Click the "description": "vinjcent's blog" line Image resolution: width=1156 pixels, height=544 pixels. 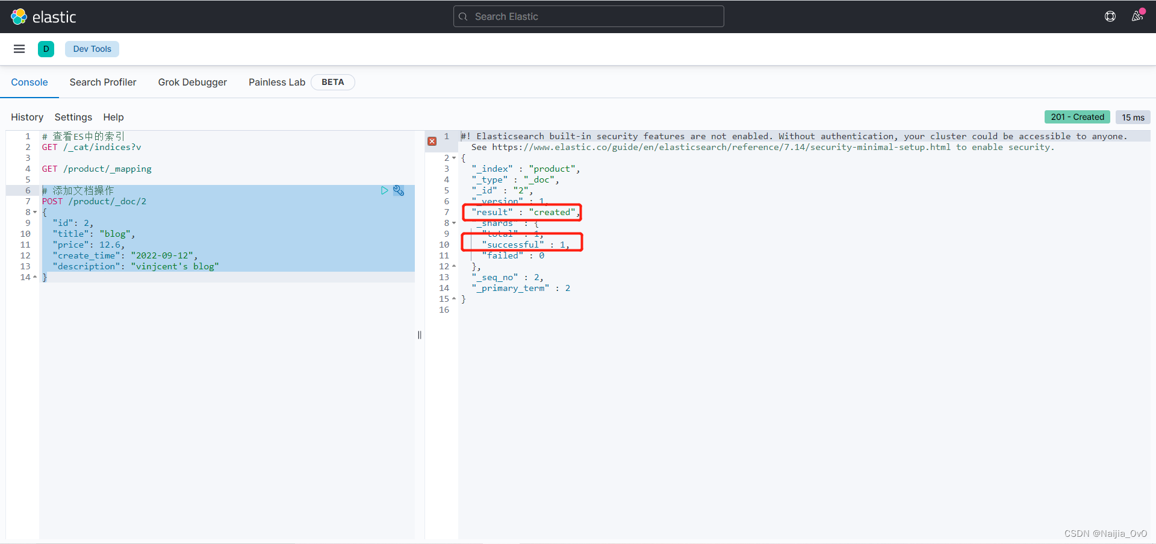(x=135, y=266)
